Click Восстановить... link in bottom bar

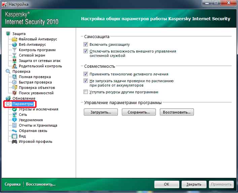point(41,184)
